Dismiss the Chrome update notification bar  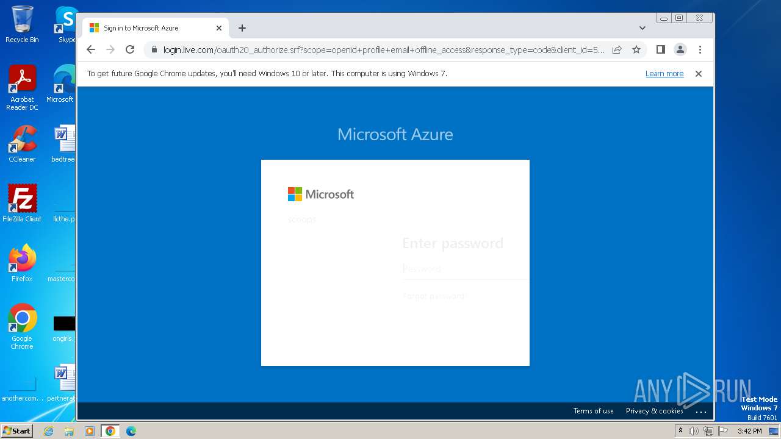pyautogui.click(x=699, y=74)
